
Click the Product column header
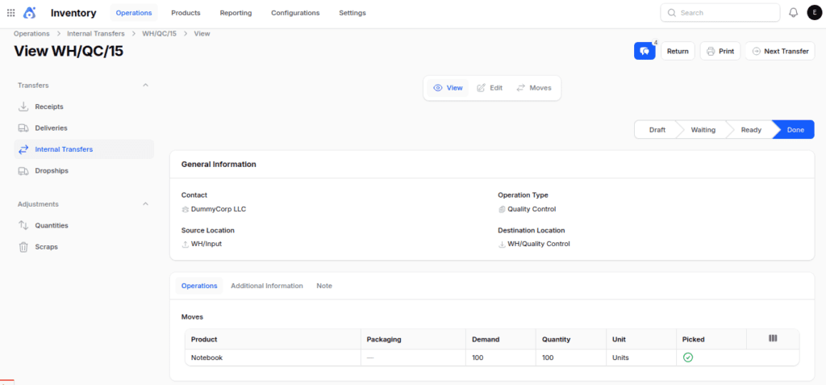pyautogui.click(x=273, y=339)
